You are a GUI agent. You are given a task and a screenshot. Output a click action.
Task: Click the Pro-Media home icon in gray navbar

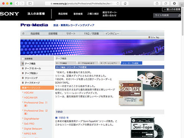pyautogui.click(x=23, y=34)
